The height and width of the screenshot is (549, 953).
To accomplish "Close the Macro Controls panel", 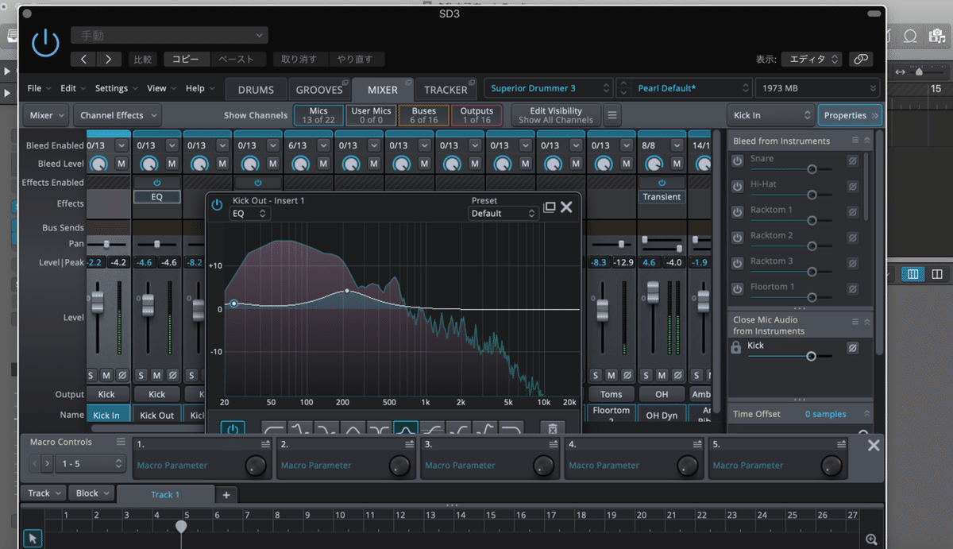I will coord(874,445).
